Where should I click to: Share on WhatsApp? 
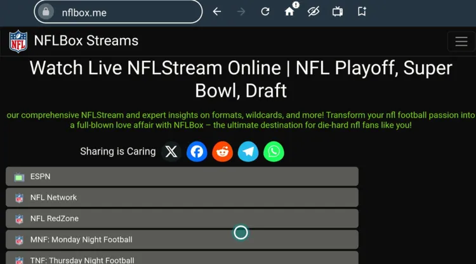274,151
